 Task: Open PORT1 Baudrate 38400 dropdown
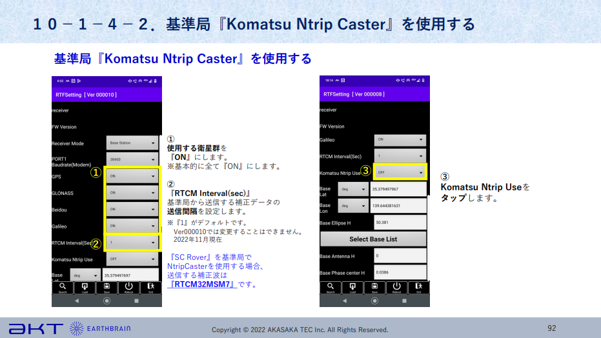[x=132, y=159]
